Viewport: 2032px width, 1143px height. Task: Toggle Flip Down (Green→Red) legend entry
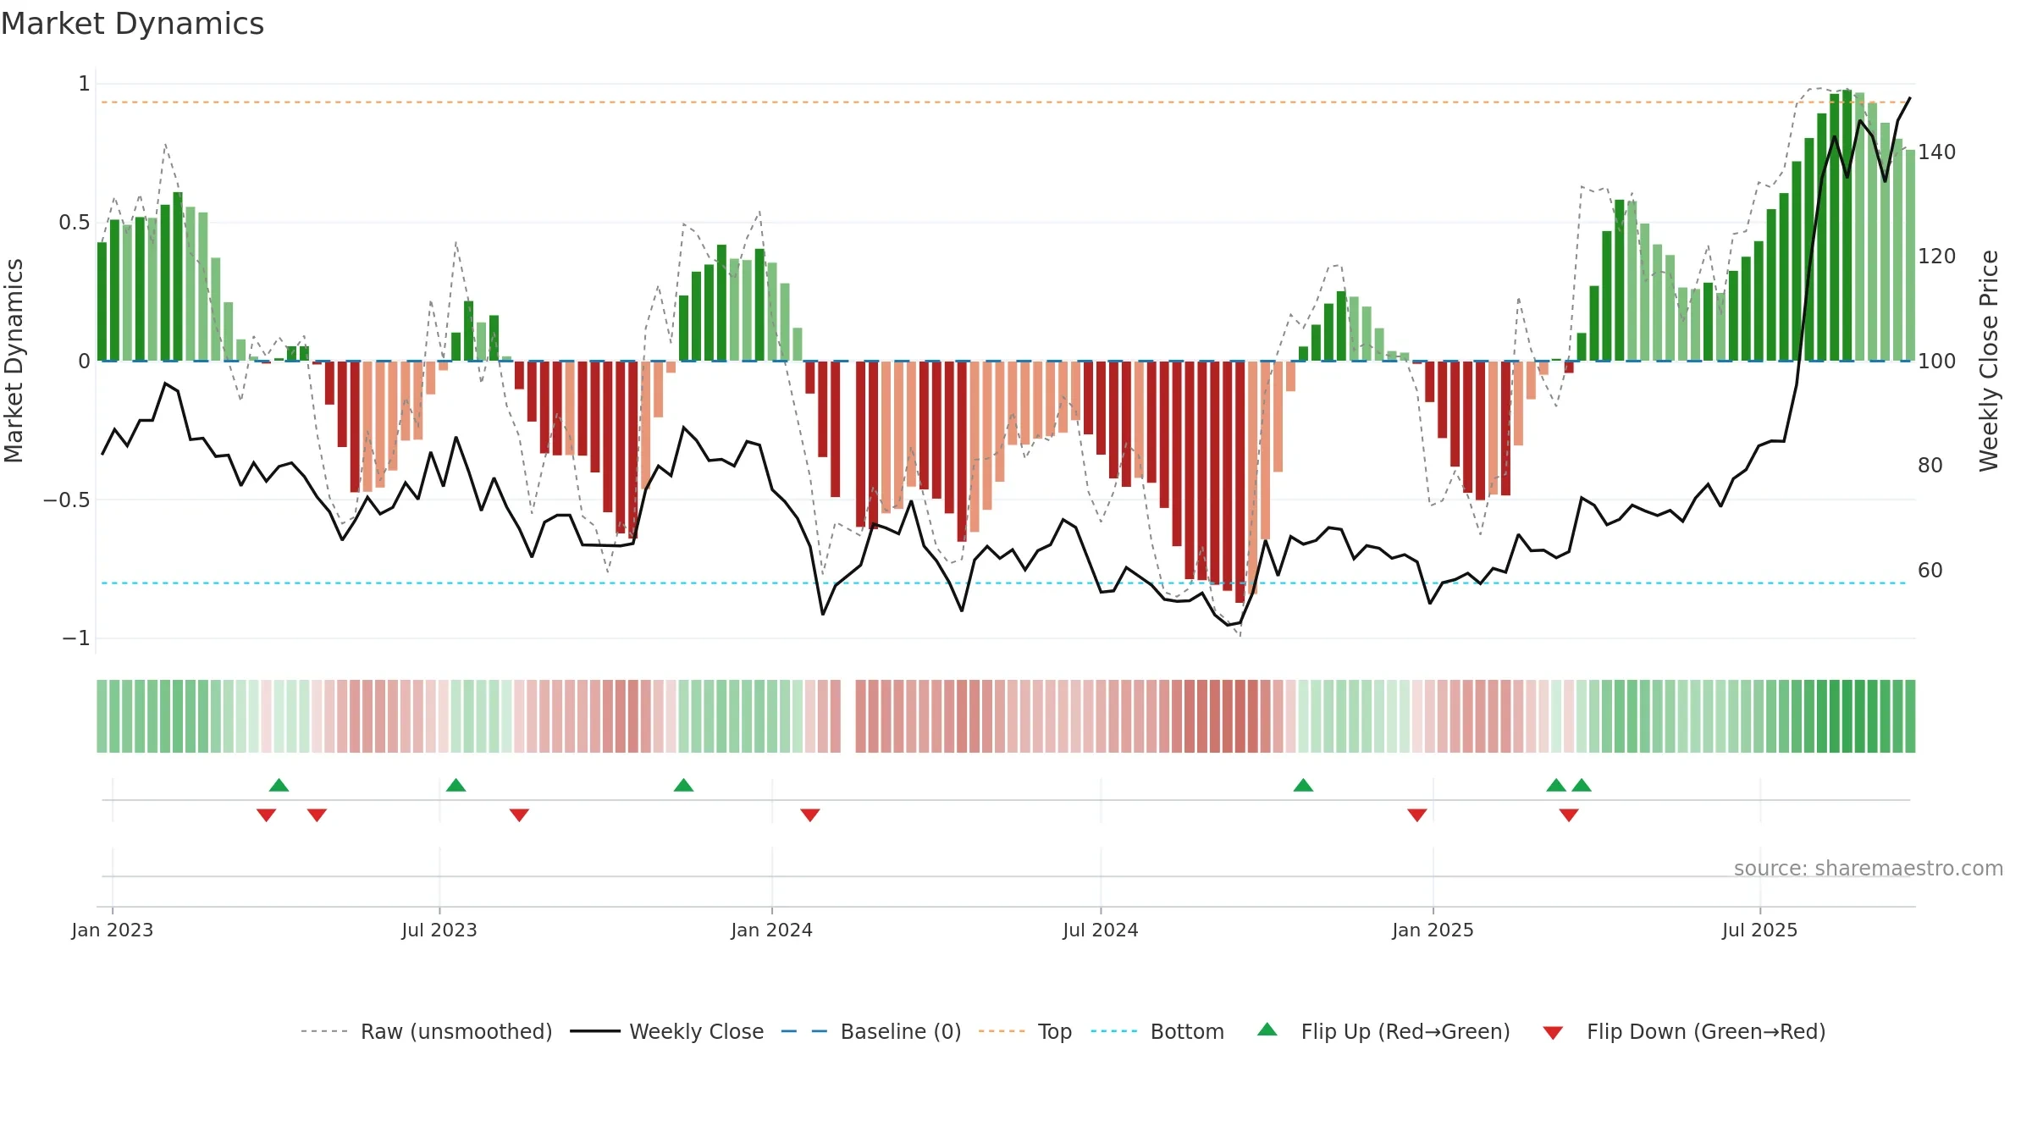(1684, 1031)
